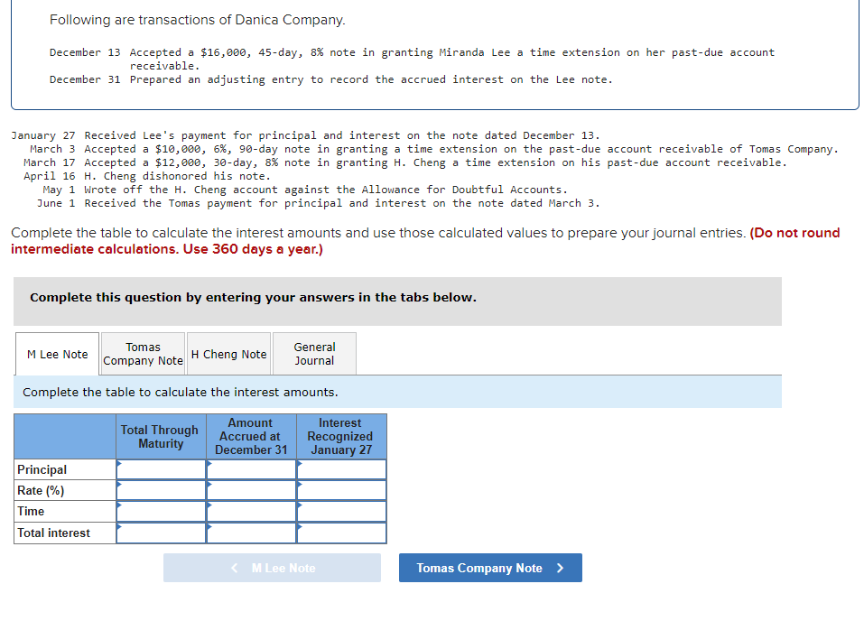
Task: Switch to the M Lee Note tab
Action: [56, 353]
